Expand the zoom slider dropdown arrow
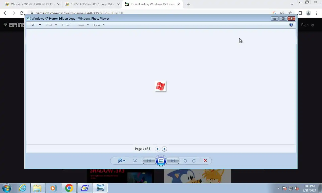 click(x=124, y=161)
